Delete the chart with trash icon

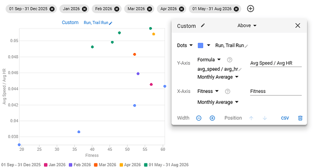(300, 118)
